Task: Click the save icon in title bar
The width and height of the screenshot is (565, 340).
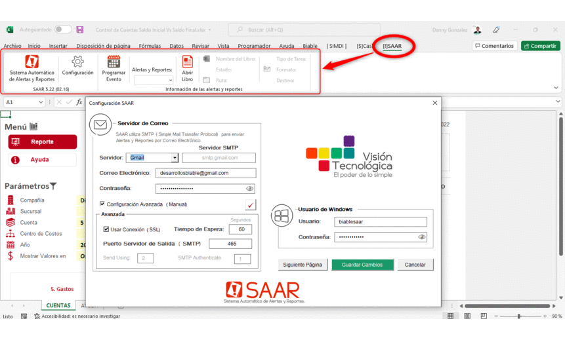Action: click(x=80, y=29)
